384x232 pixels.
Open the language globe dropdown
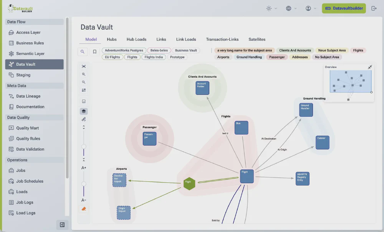click(290, 8)
